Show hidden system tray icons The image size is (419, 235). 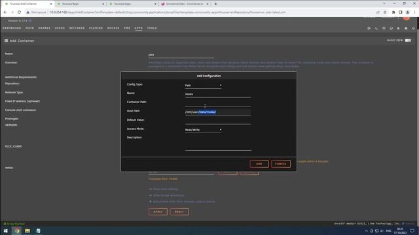[367, 230]
